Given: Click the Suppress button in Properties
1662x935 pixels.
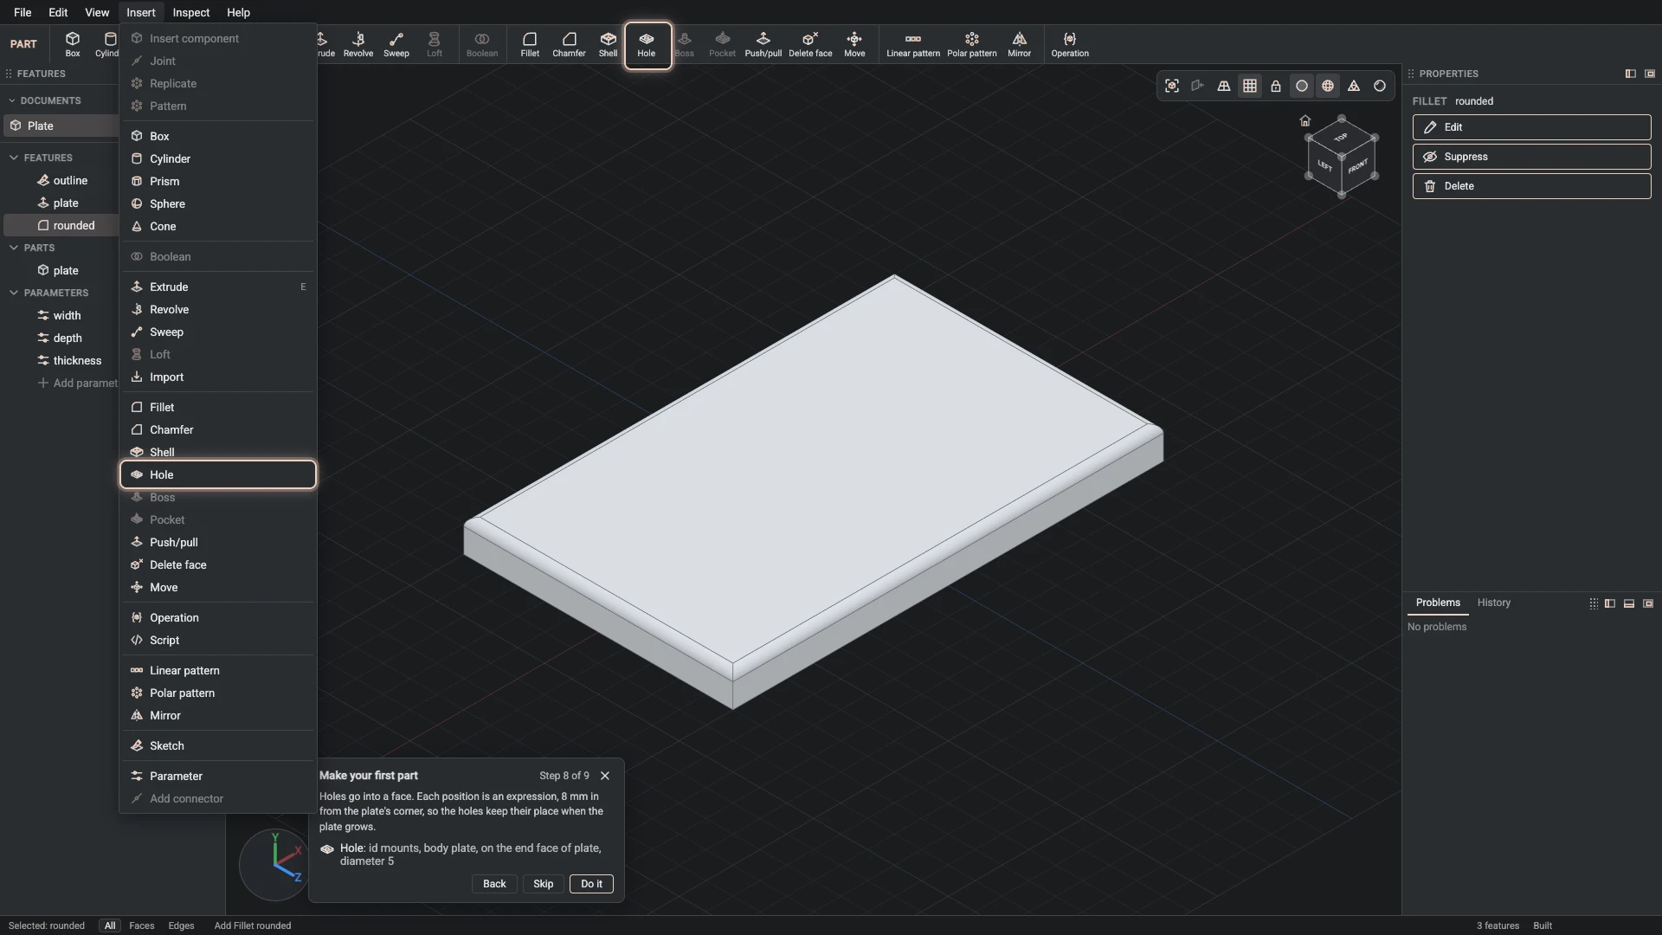Looking at the screenshot, I should (x=1531, y=157).
